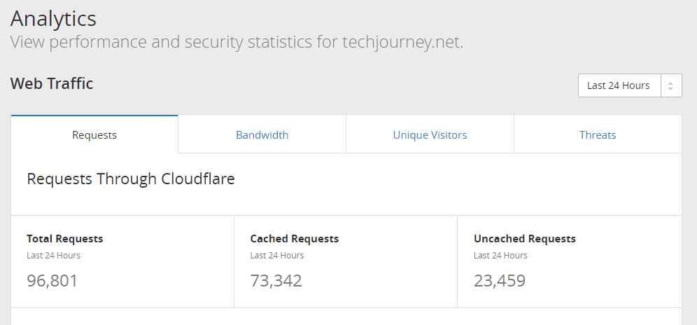Switch to the Bandwidth tab
The image size is (697, 325).
(x=262, y=134)
